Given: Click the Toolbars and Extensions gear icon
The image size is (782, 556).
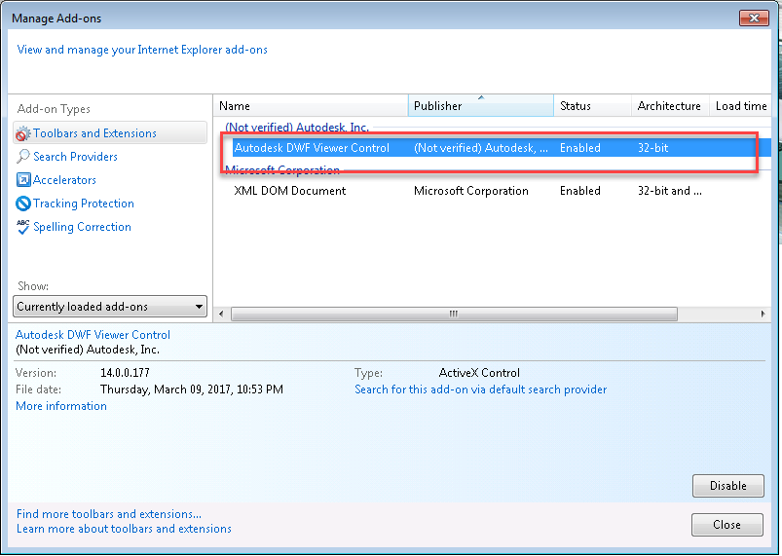Looking at the screenshot, I should click(23, 133).
